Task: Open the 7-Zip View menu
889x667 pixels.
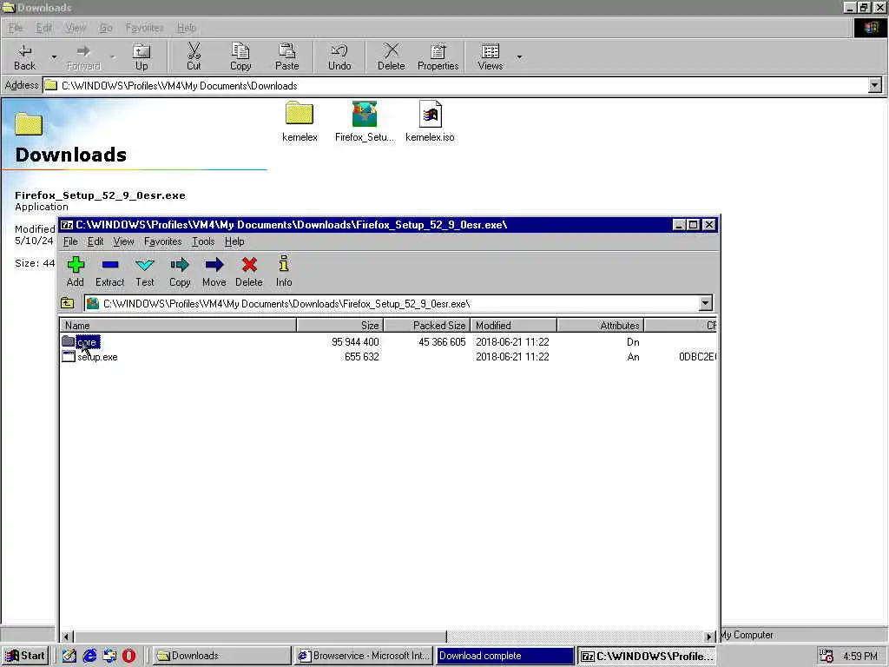Action: [x=123, y=241]
